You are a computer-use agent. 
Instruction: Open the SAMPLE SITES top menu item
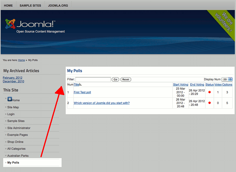[30, 6]
